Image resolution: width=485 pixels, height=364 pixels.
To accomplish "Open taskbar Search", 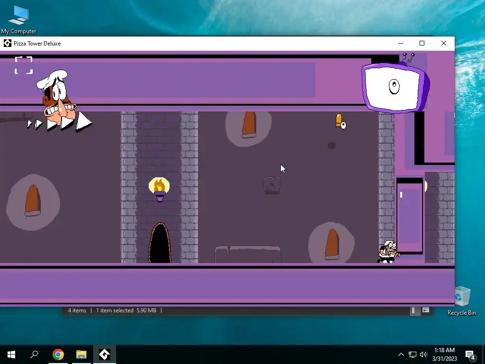I will (x=34, y=355).
